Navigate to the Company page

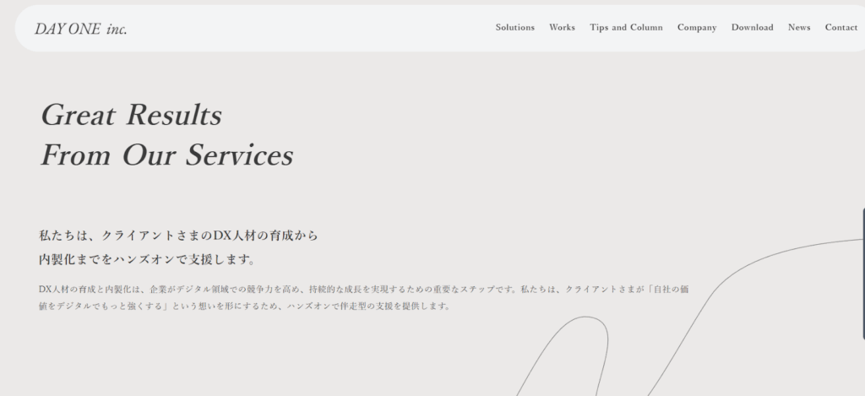(x=697, y=28)
